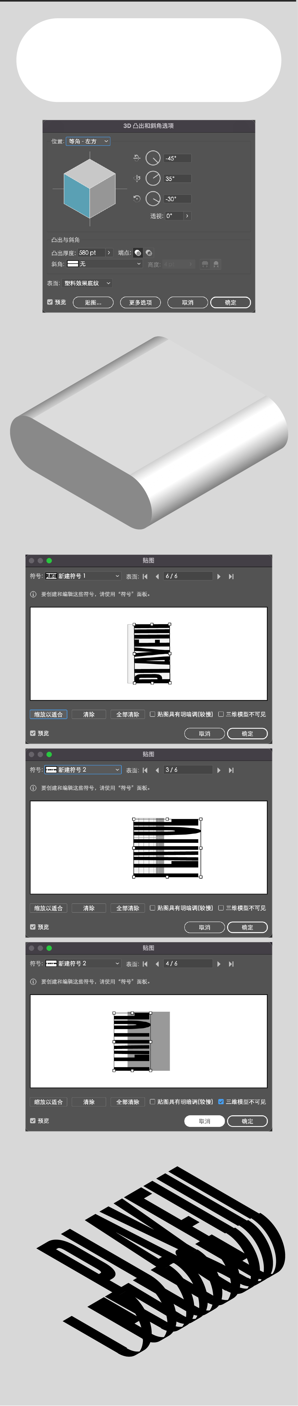Open the 透视 value arrow
298x1406 pixels.
click(x=187, y=216)
